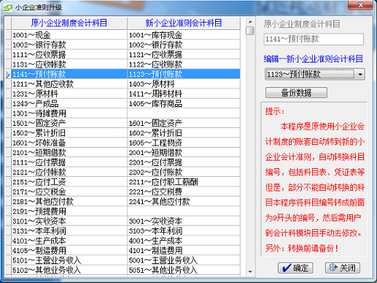Select highlighted cell 1123~预付账款 in the table
The image size is (377, 283).
(184, 74)
